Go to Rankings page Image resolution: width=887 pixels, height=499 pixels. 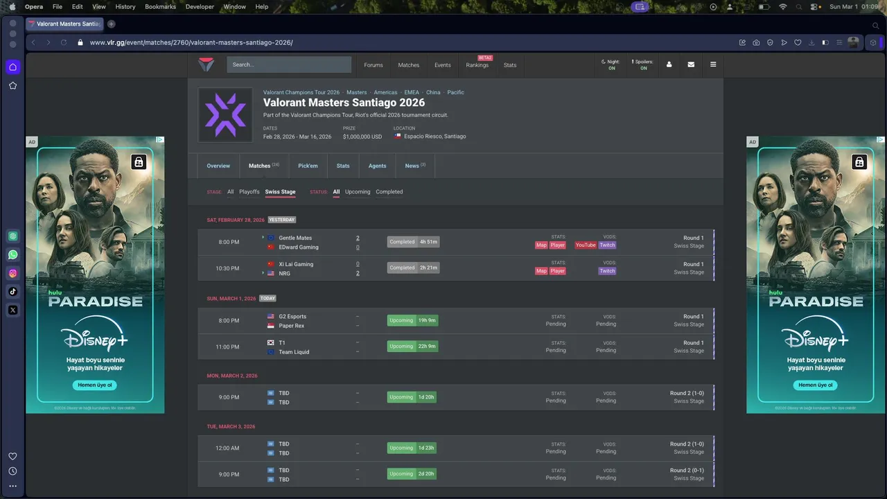(x=477, y=65)
